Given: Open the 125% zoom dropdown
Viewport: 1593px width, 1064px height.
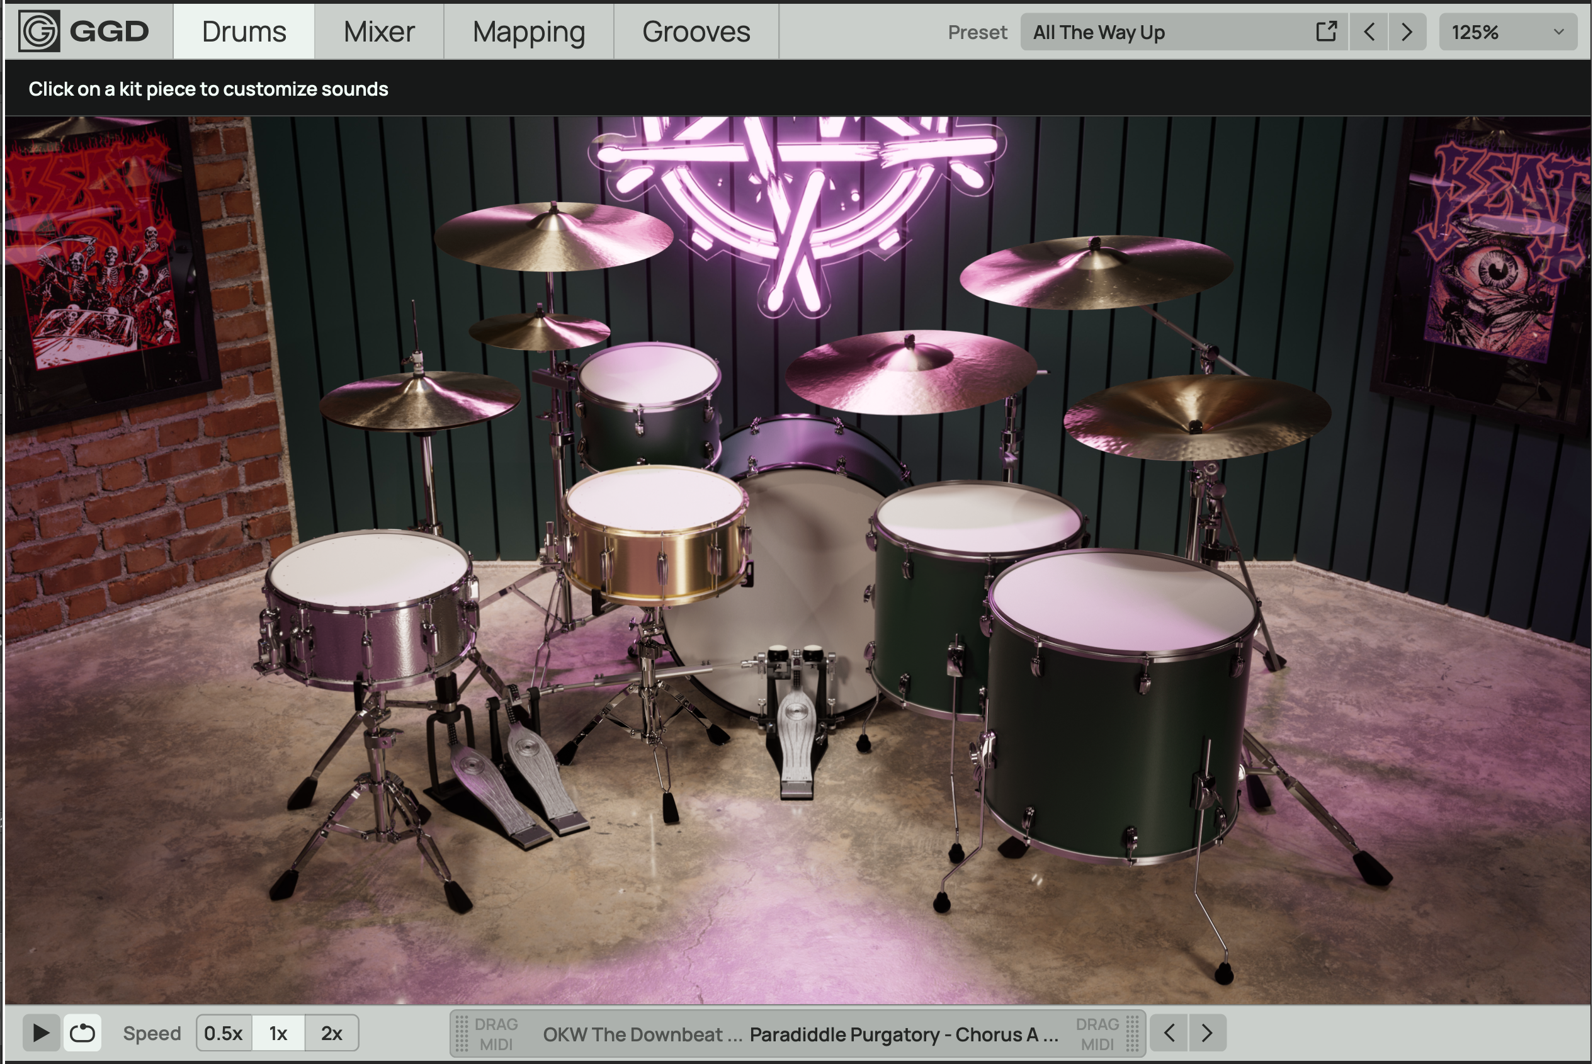Looking at the screenshot, I should pyautogui.click(x=1507, y=31).
